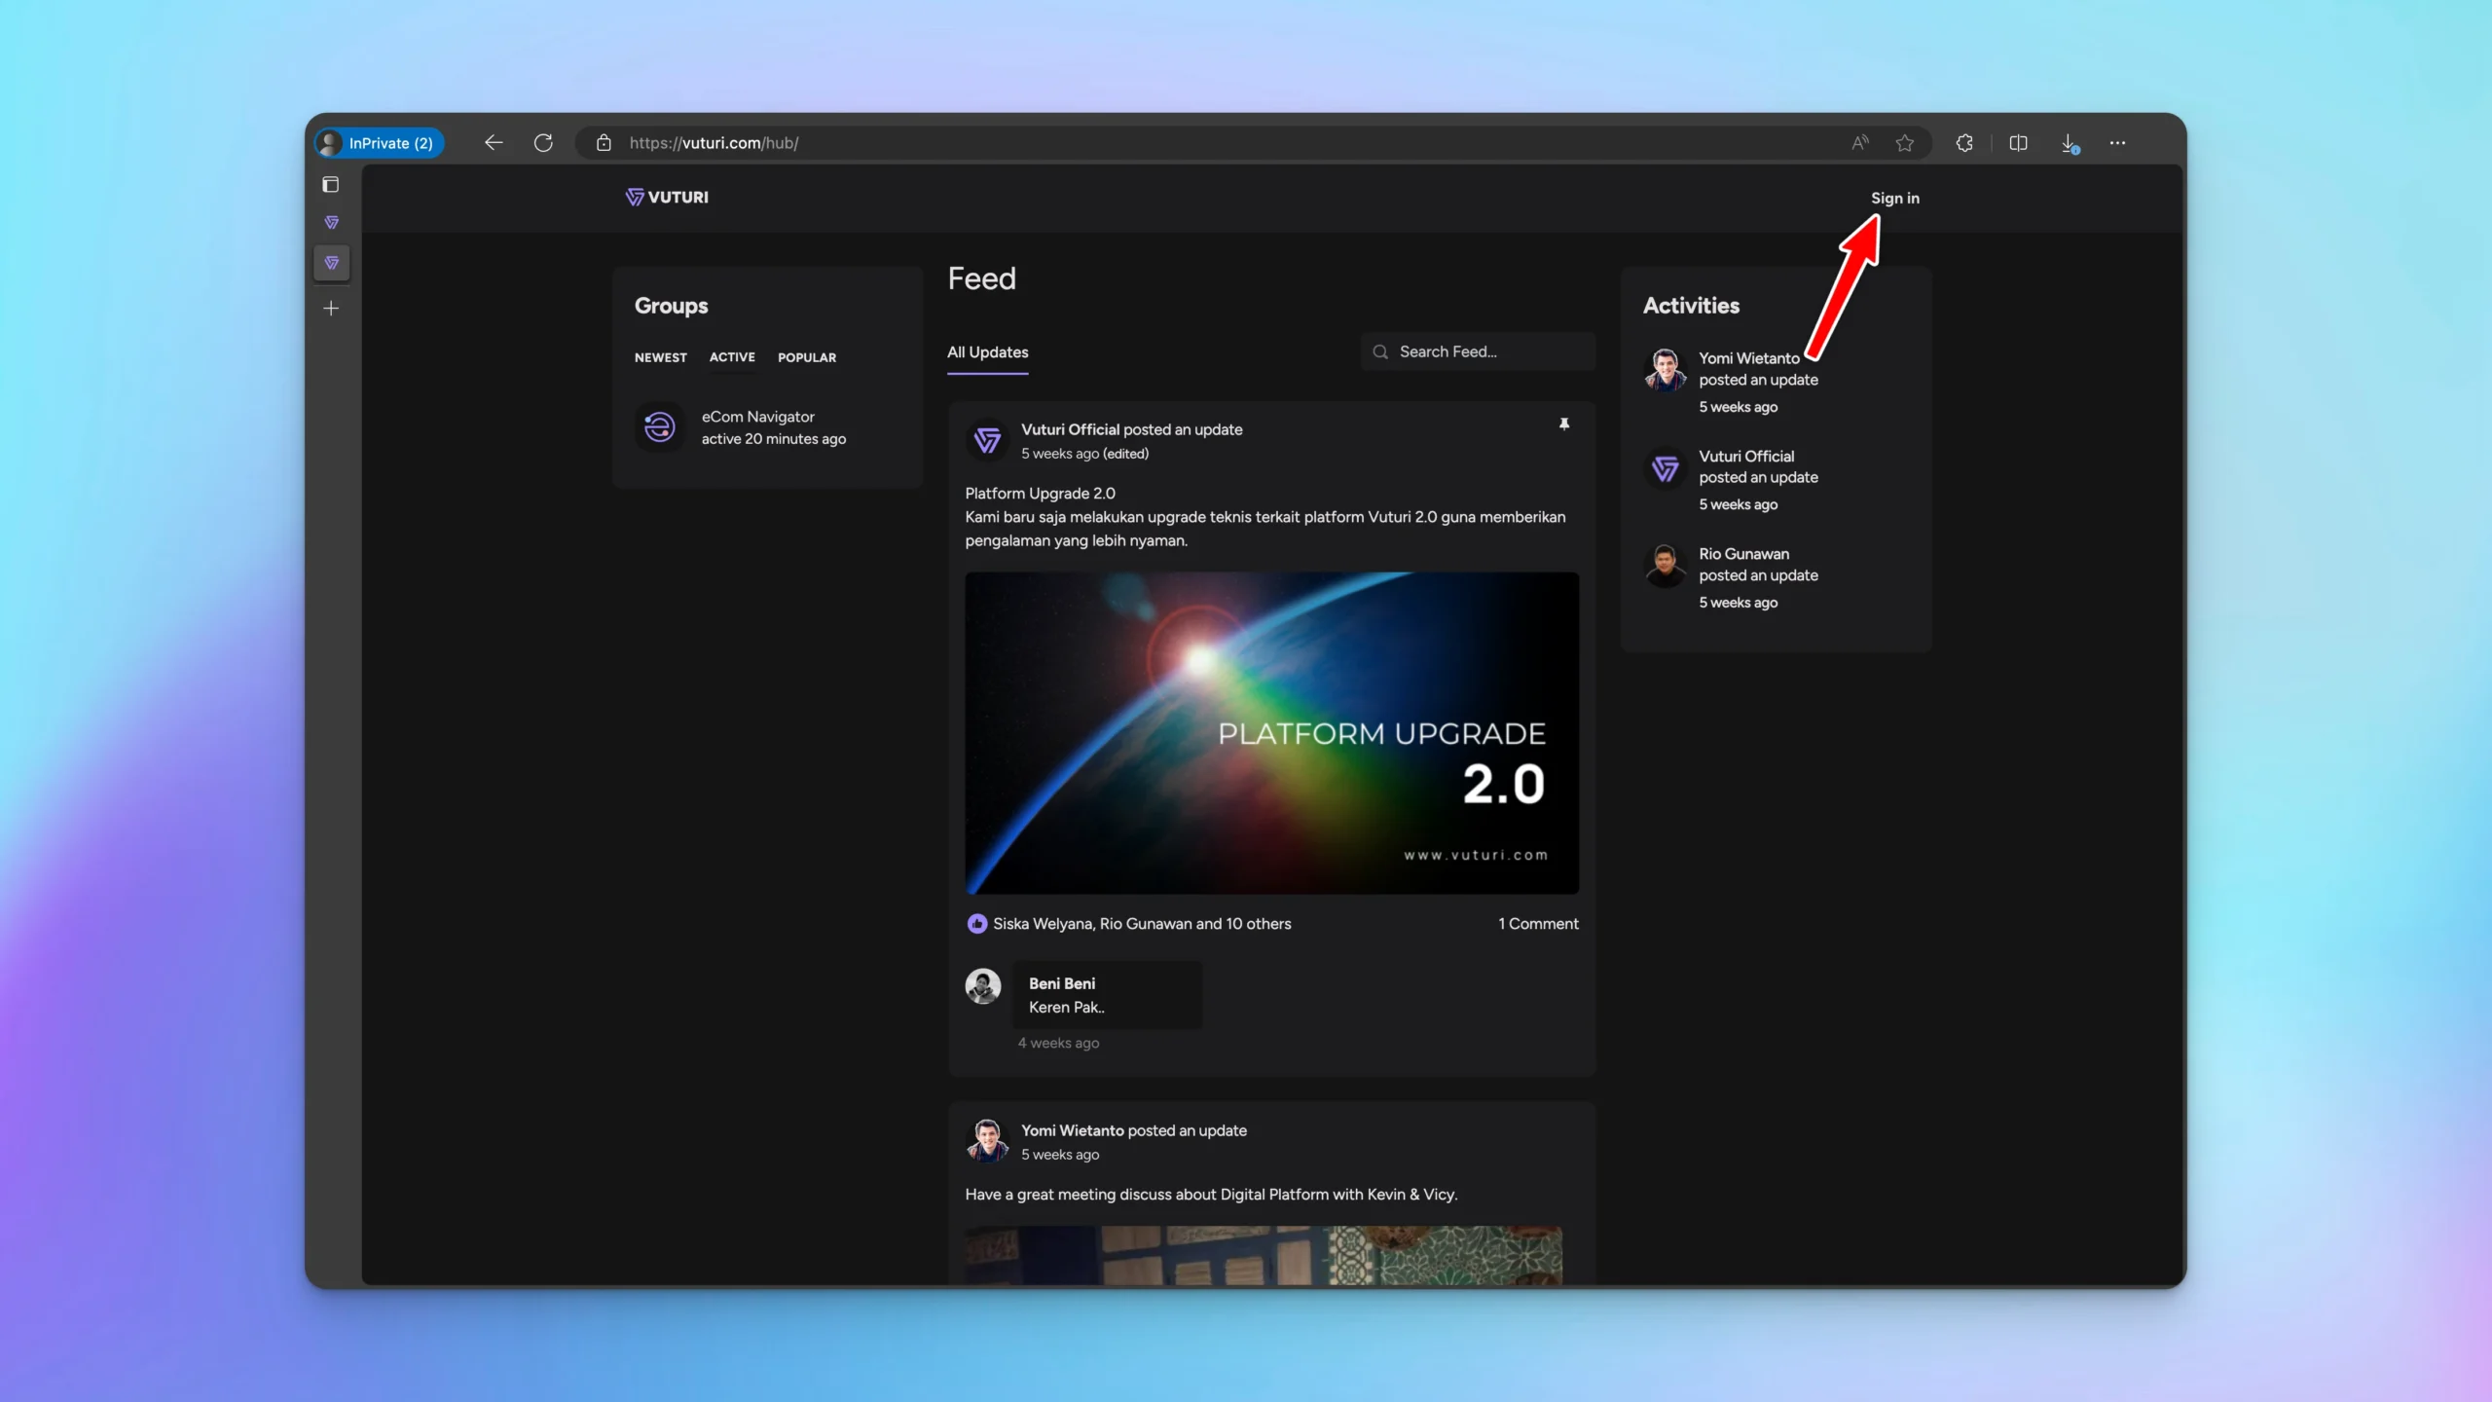Click the '4 weeks ago' comment timestamp
2492x1402 pixels.
click(x=1058, y=1043)
